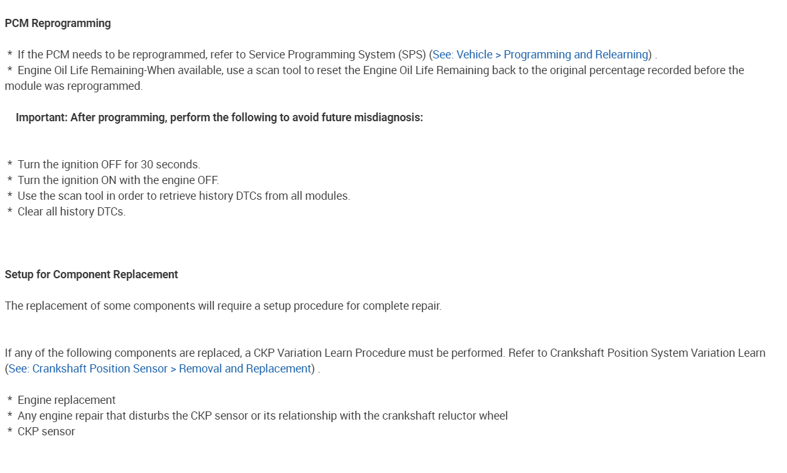Click "Crankshaft Position System Variation Learn" text
This screenshot has height=473, width=787.
657,353
